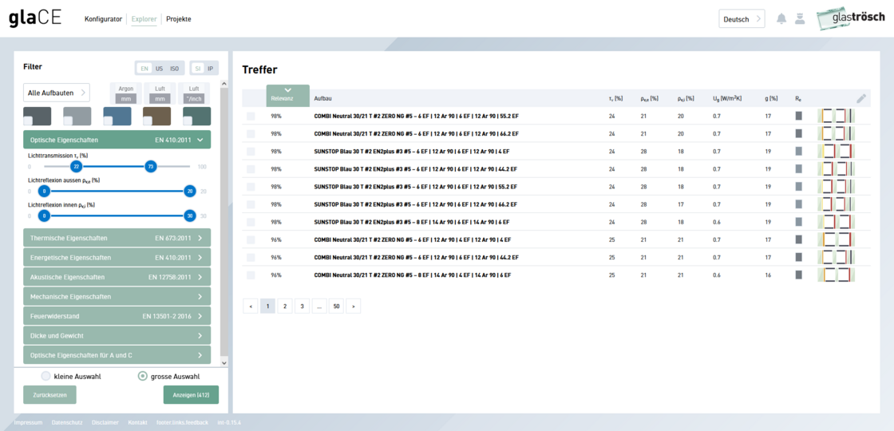Click the pencil icon to edit table columns
Image resolution: width=894 pixels, height=431 pixels.
pos(861,99)
